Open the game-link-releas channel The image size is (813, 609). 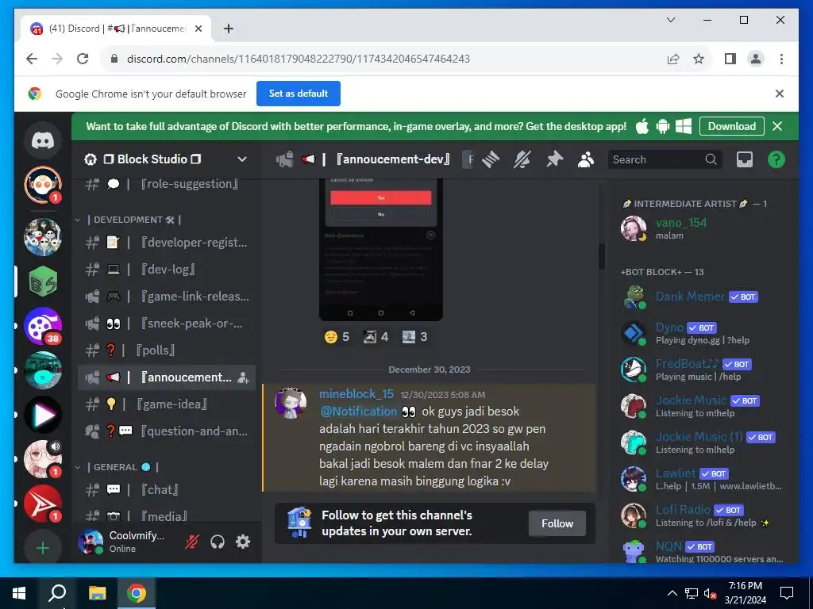click(167, 297)
